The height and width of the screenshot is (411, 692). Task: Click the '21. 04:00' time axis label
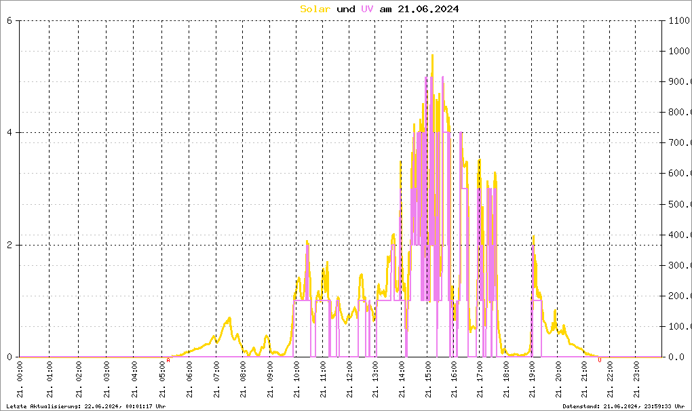[134, 379]
